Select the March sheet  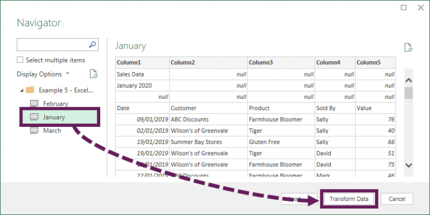(52, 131)
